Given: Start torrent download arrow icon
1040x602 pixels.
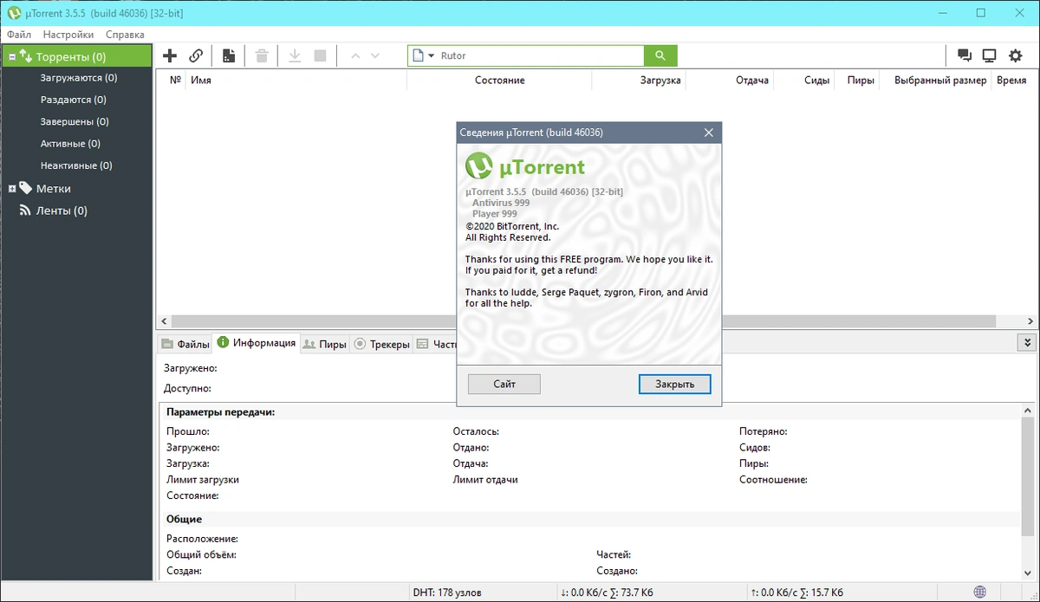Looking at the screenshot, I should [x=295, y=55].
